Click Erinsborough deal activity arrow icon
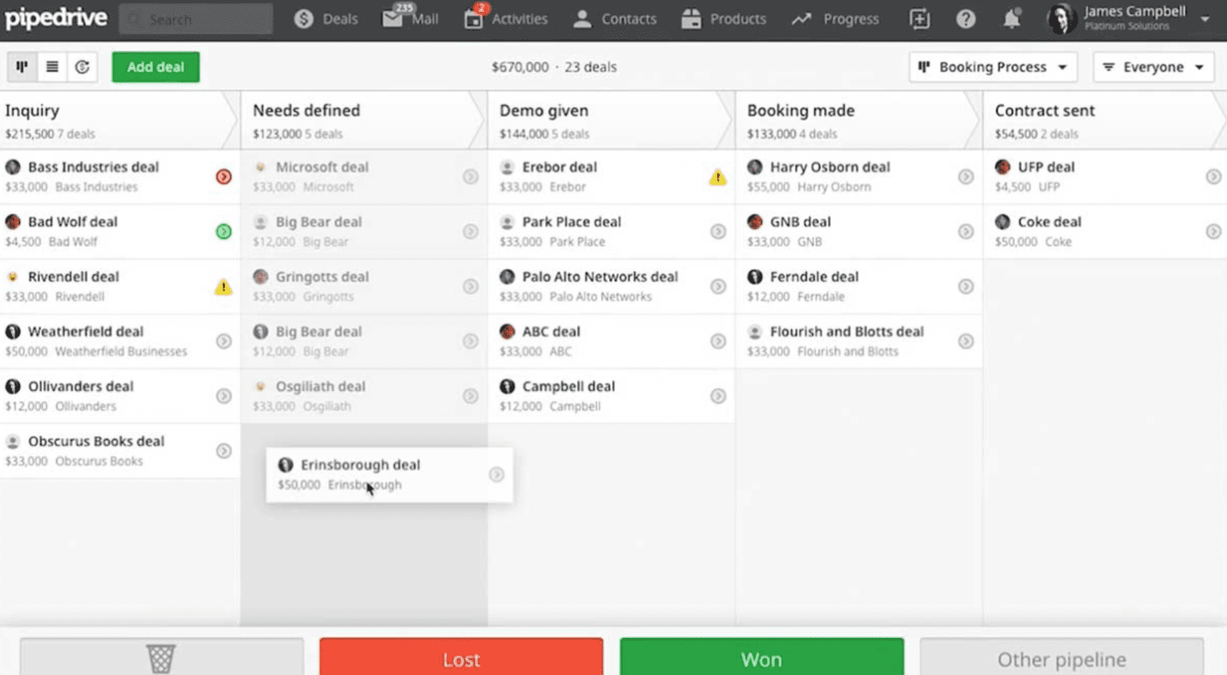This screenshot has height=675, width=1227. click(496, 474)
